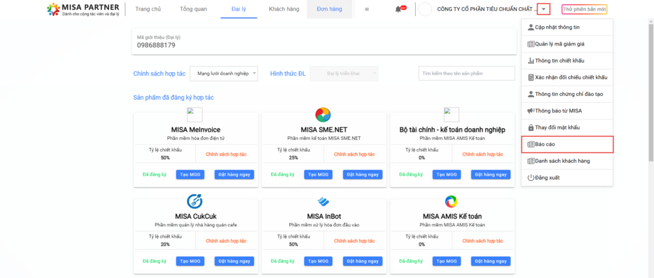The image size is (654, 278).
Task: Click the MISA SME.NET product logo
Action: (x=323, y=114)
